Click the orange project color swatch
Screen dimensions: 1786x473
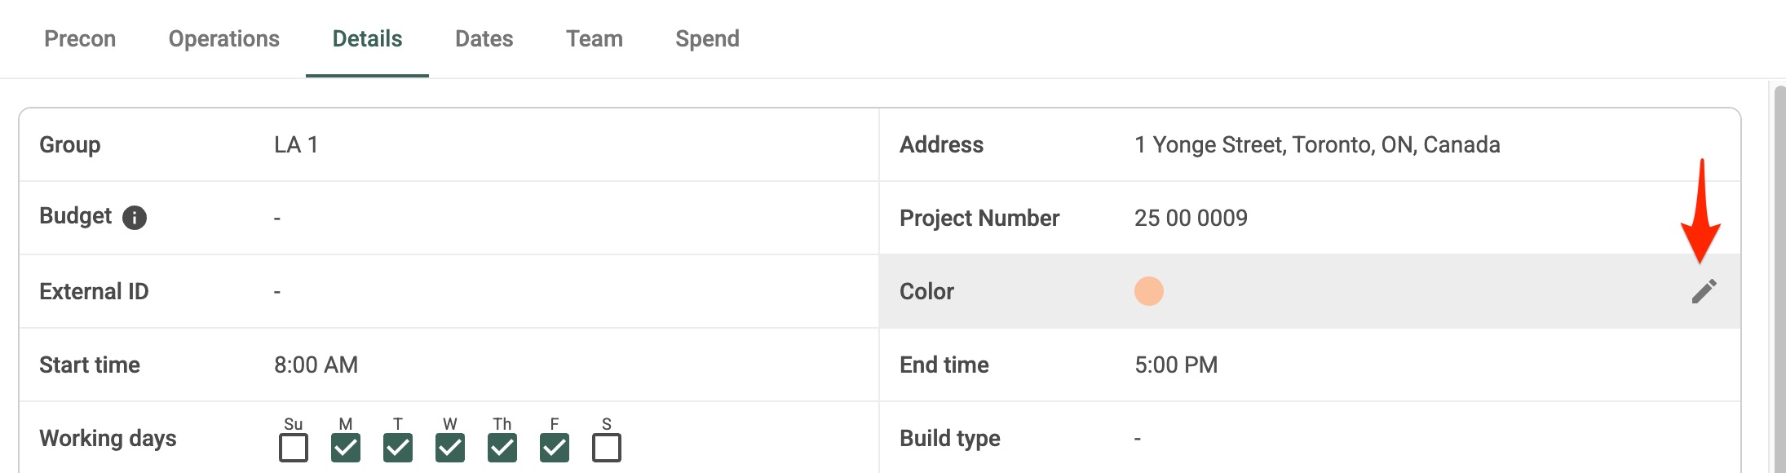[x=1148, y=291]
